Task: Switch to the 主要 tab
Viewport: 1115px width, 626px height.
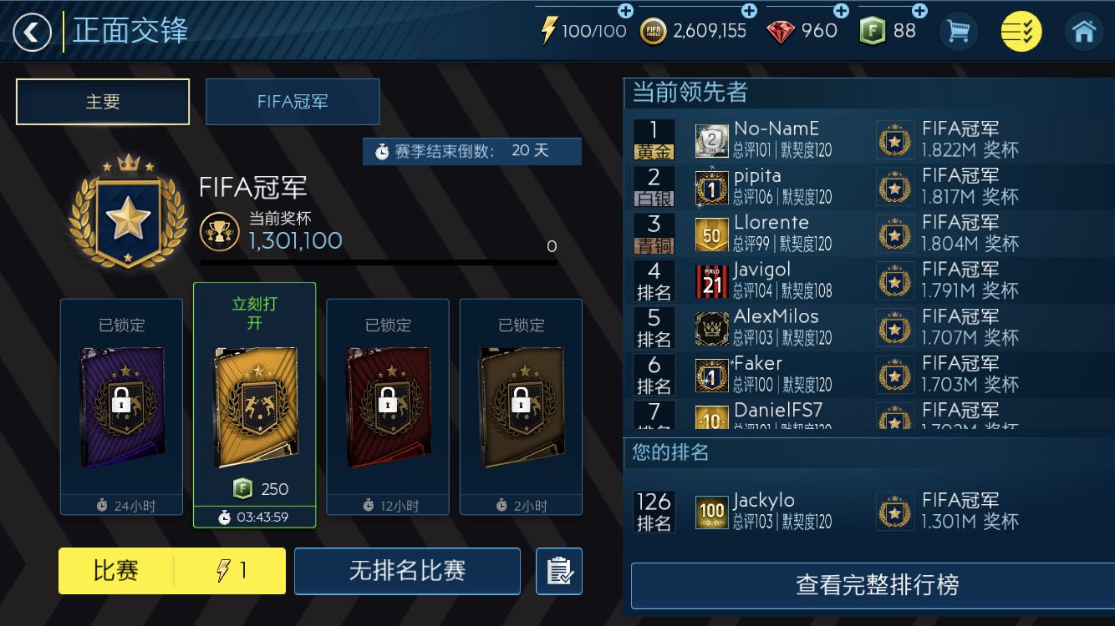Action: tap(103, 102)
